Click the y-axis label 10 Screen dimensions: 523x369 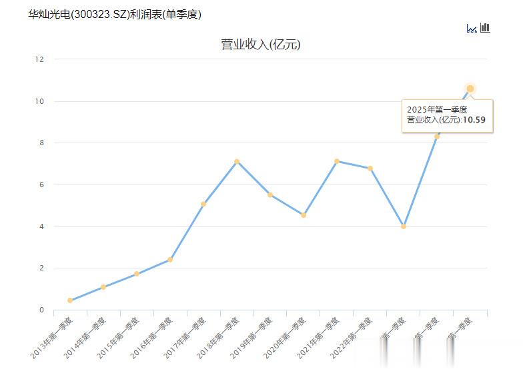39,101
